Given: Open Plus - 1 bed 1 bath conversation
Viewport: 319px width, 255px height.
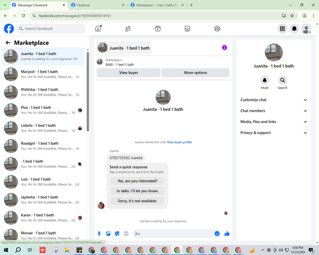Looking at the screenshot, I should pyautogui.click(x=43, y=110).
